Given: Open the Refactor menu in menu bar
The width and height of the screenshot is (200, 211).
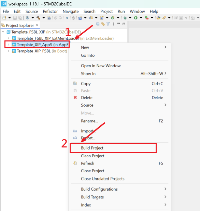Looking at the screenshot, I should point(50,12).
